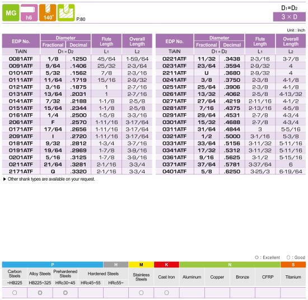Click the P.80 page reference
This screenshot has width=308, height=300.
(81, 19)
